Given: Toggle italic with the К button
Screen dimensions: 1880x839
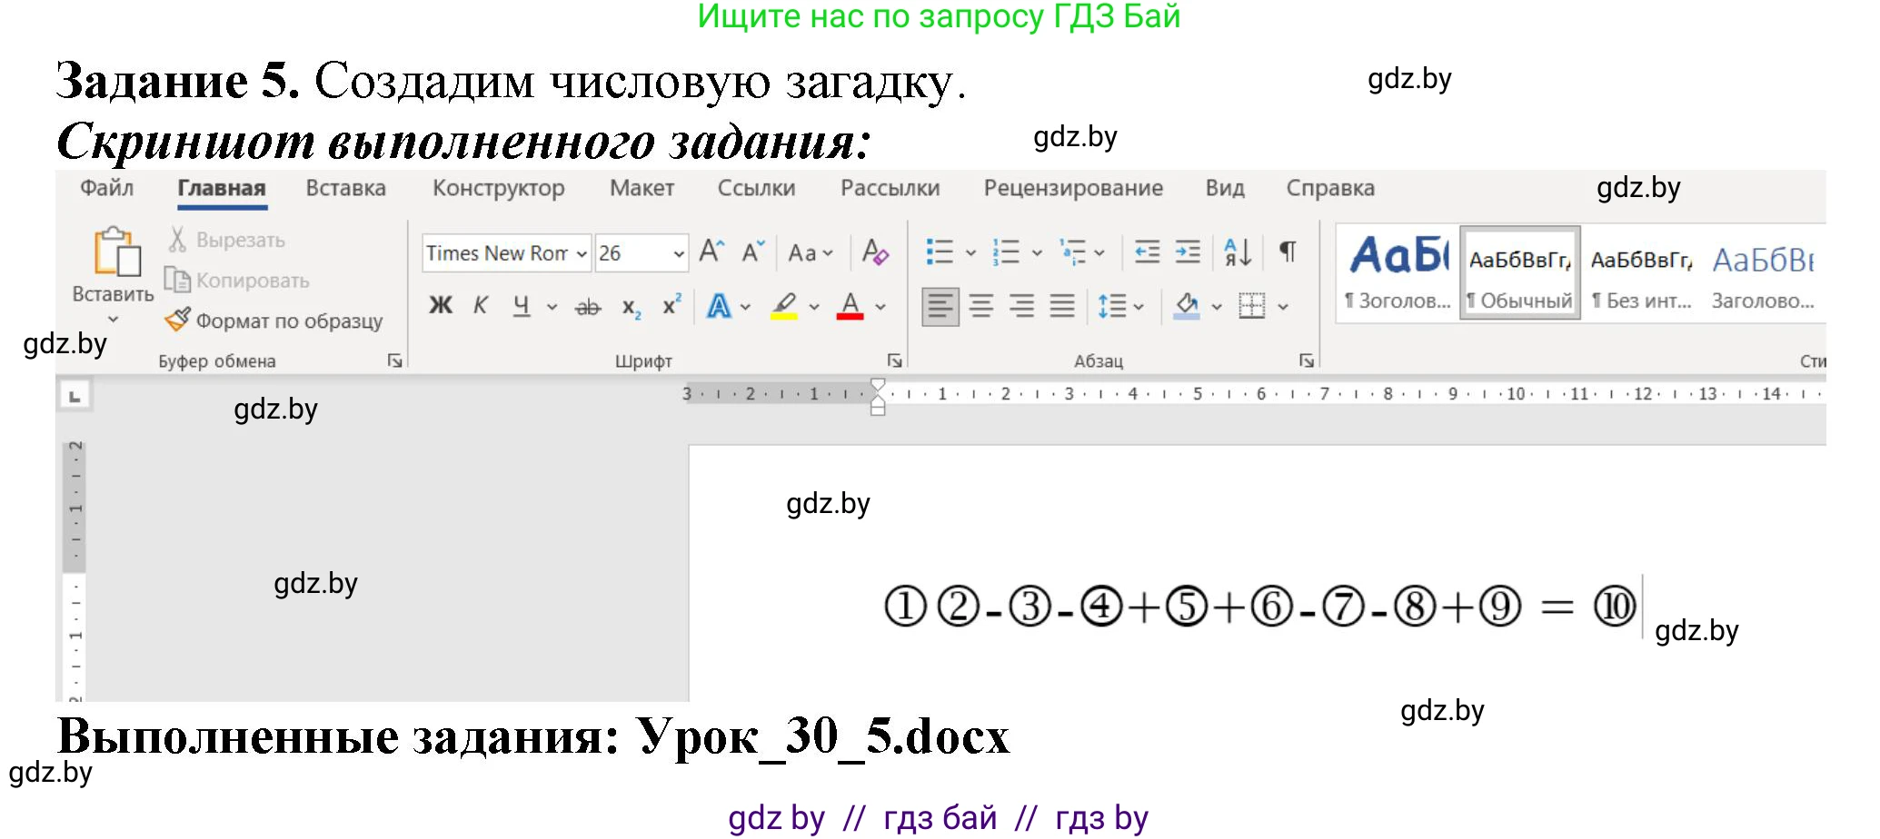Looking at the screenshot, I should coord(481,306).
